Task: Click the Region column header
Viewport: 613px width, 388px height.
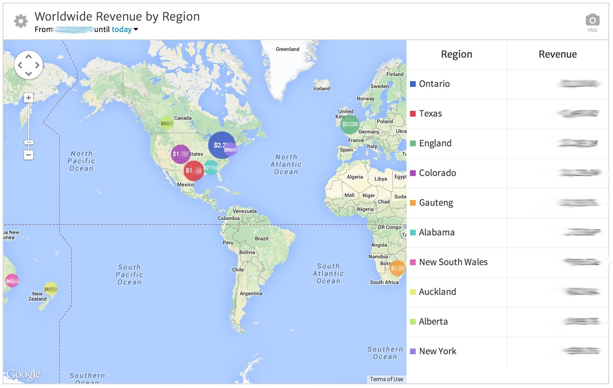Action: coord(456,55)
